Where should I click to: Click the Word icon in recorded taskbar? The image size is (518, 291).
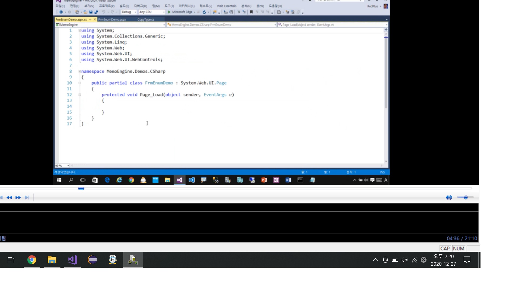(x=288, y=180)
